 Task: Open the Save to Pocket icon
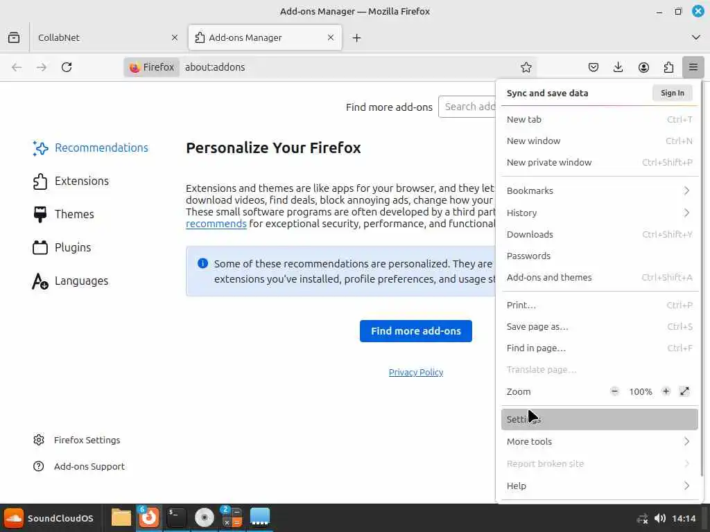[x=594, y=67]
